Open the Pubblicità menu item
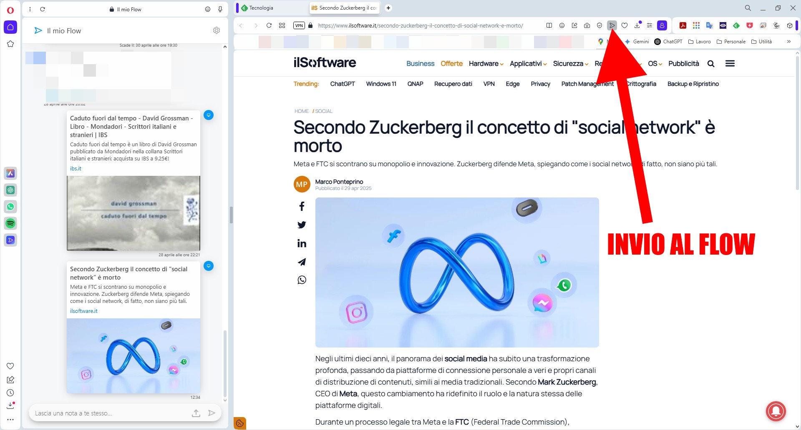This screenshot has width=801, height=430. (x=683, y=64)
